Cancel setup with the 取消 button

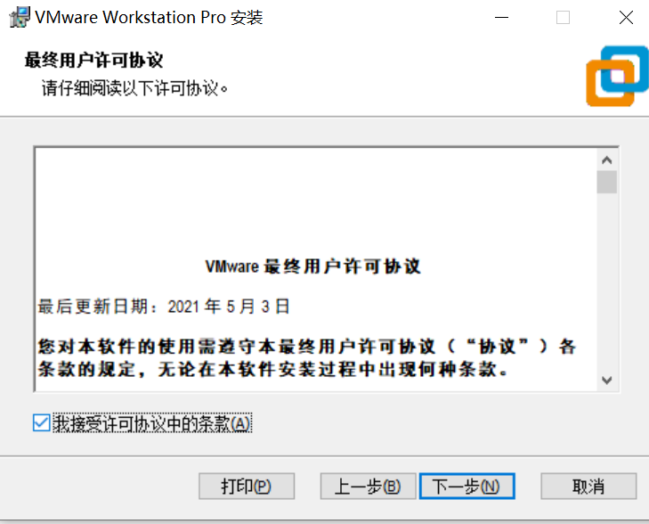[588, 486]
